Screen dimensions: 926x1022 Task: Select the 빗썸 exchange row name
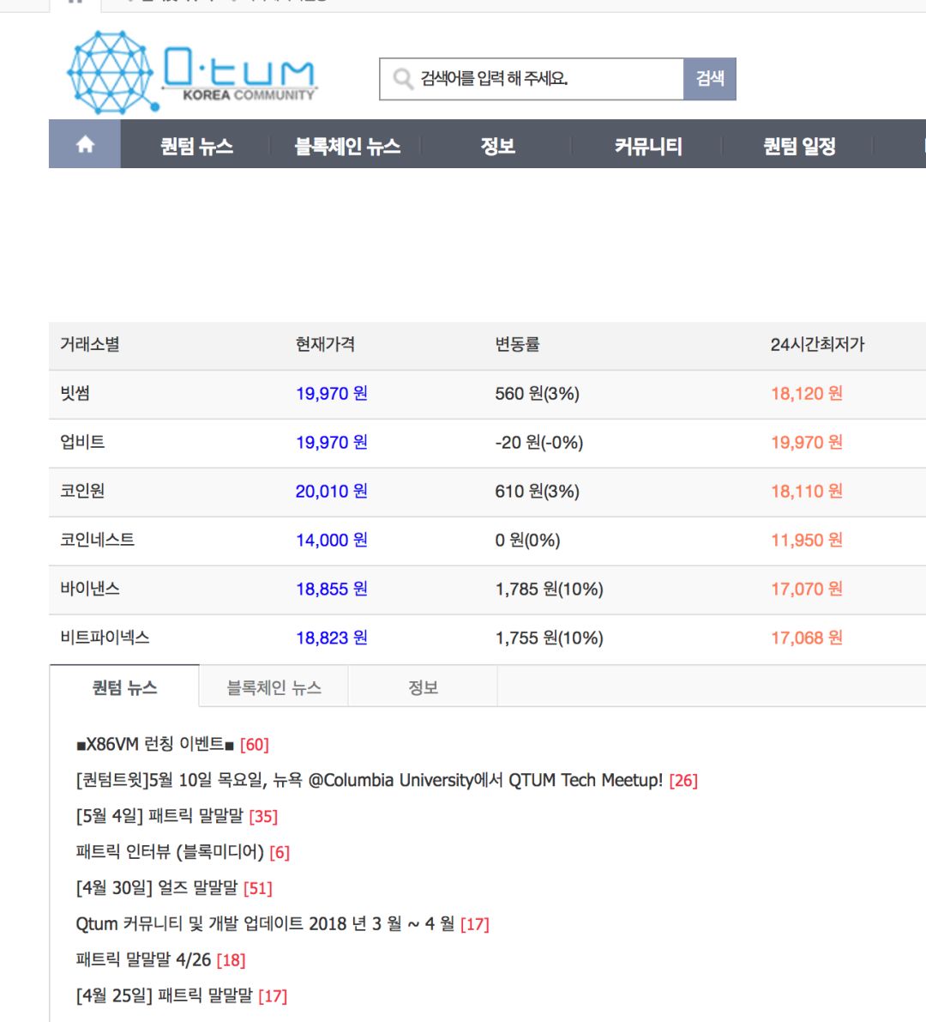[x=75, y=393]
